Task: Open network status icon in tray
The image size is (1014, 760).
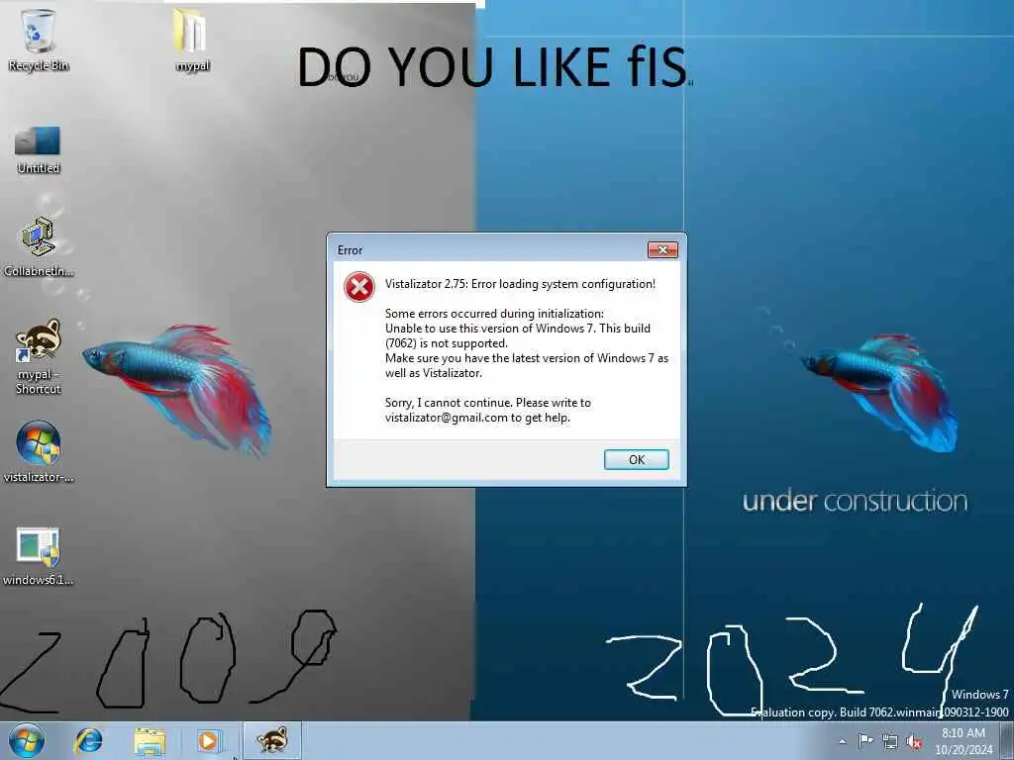Action: pos(890,742)
